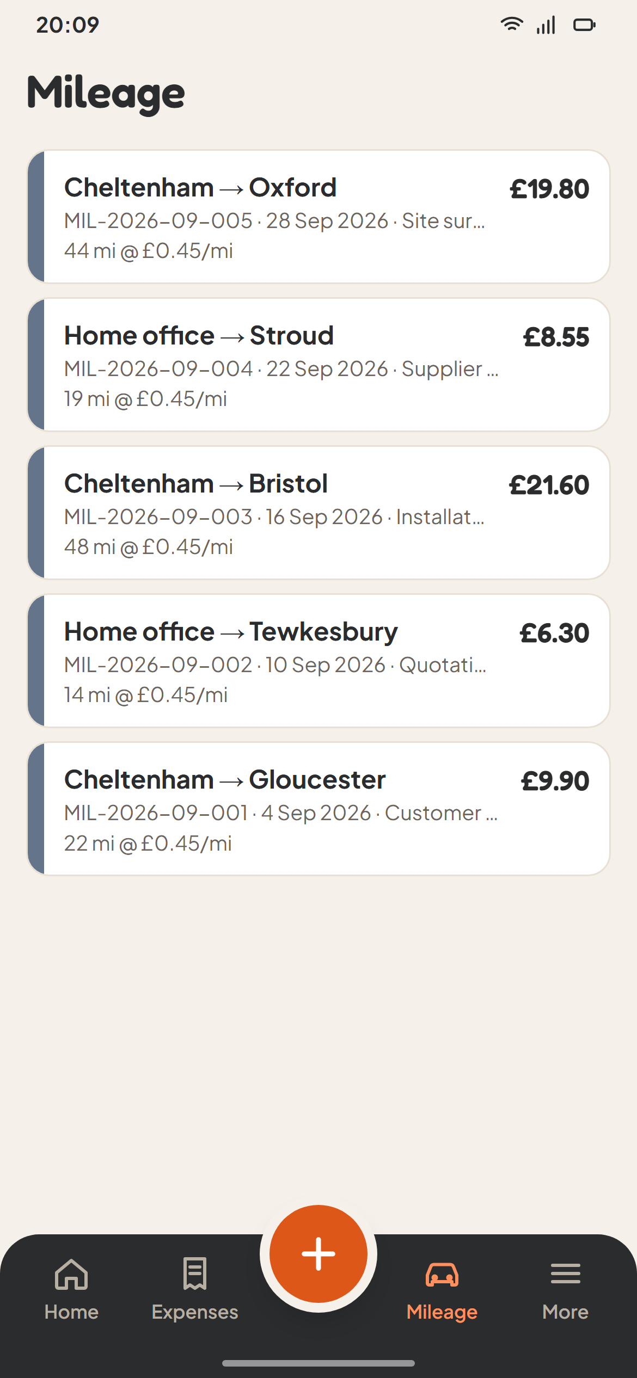Screen dimensions: 637x1378
Task: Tap the battery status icon
Action: (x=585, y=25)
